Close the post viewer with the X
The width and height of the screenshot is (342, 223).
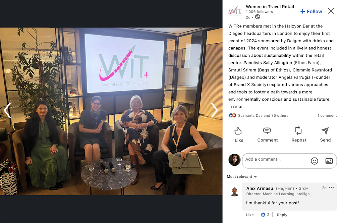coord(331,11)
